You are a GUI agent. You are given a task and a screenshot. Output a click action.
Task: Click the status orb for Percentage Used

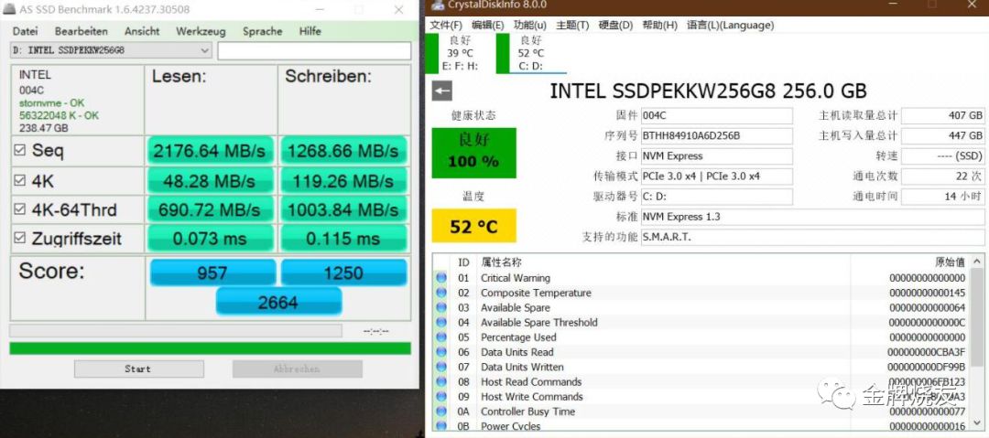440,337
